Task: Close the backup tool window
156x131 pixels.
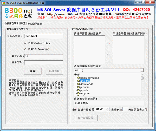Action: (x=150, y=2)
